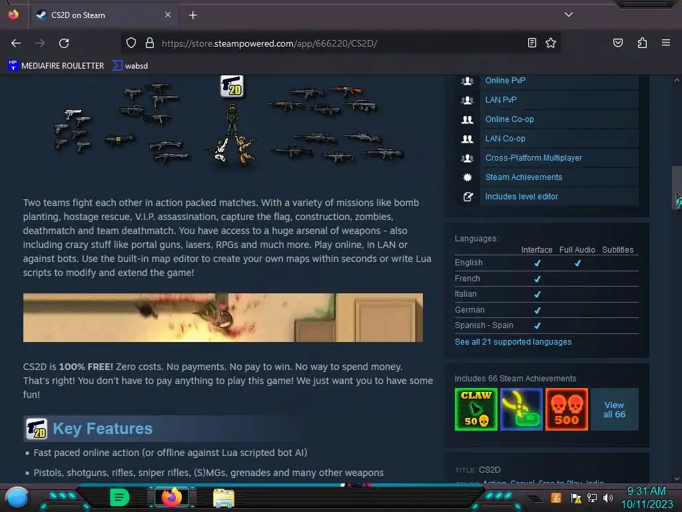This screenshot has height=512, width=682.
Task: Click the Italian language row
Action: click(546, 294)
